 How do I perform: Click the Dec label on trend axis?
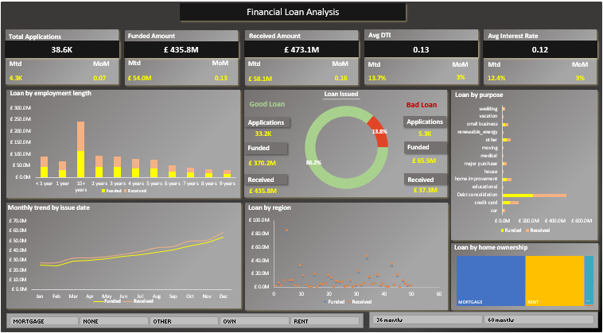click(223, 296)
